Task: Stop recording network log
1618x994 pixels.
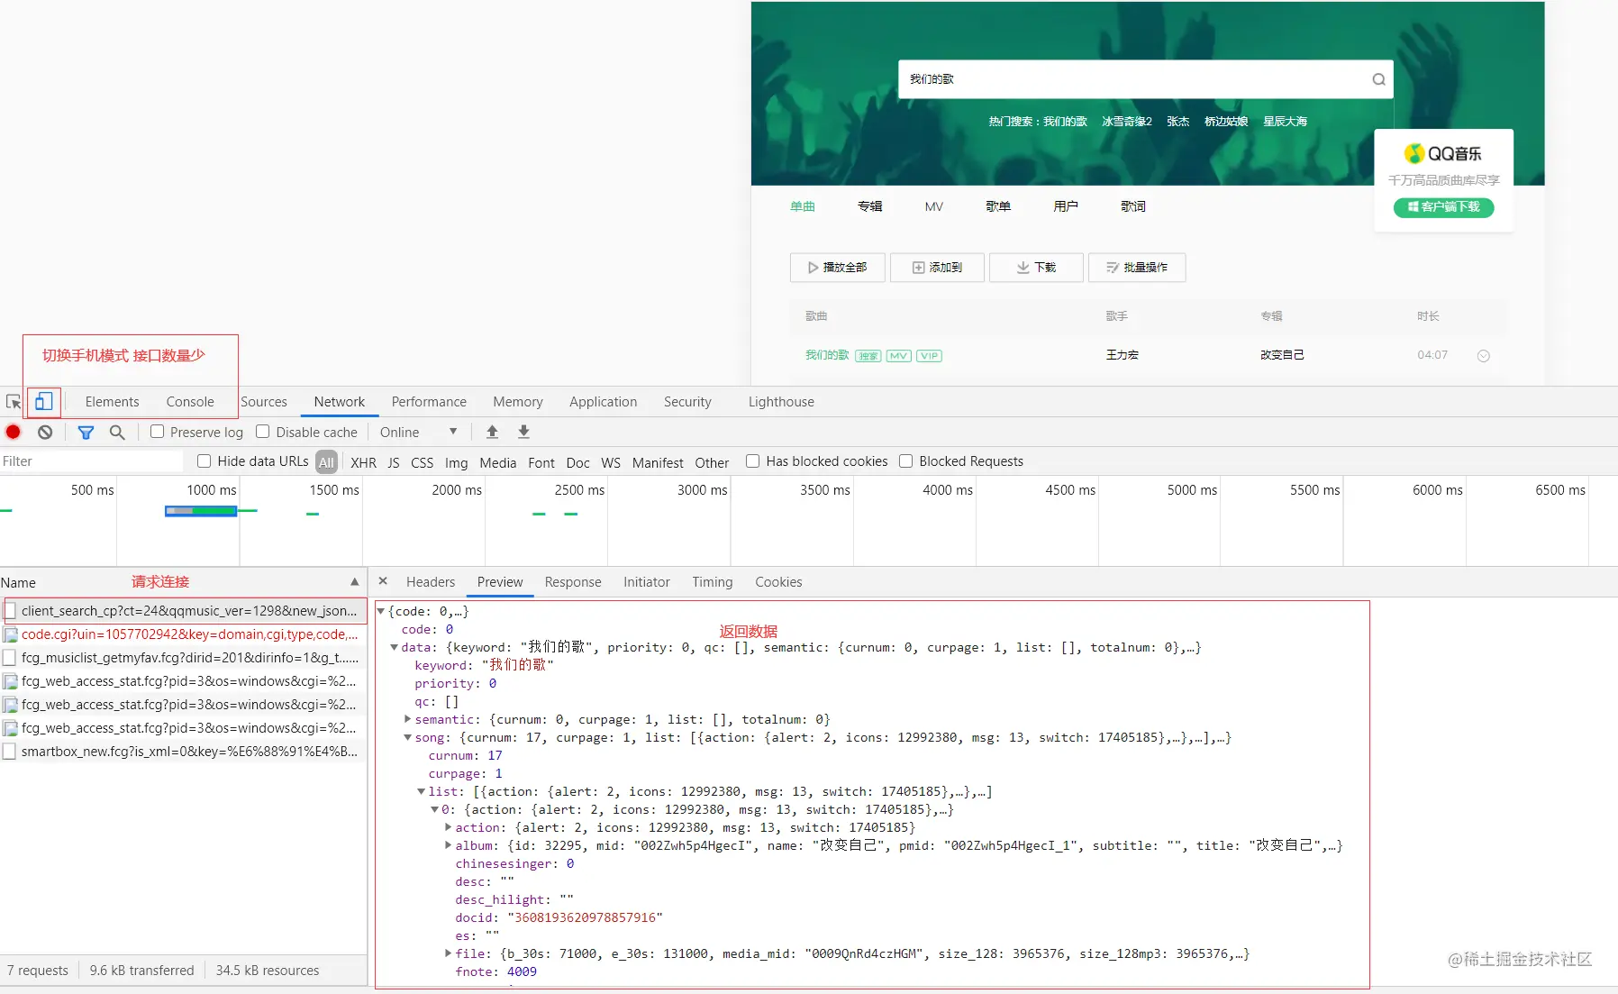Action: pyautogui.click(x=14, y=433)
